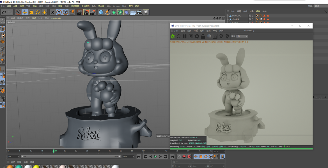Toggle the coordinate system icon

pos(72,12)
